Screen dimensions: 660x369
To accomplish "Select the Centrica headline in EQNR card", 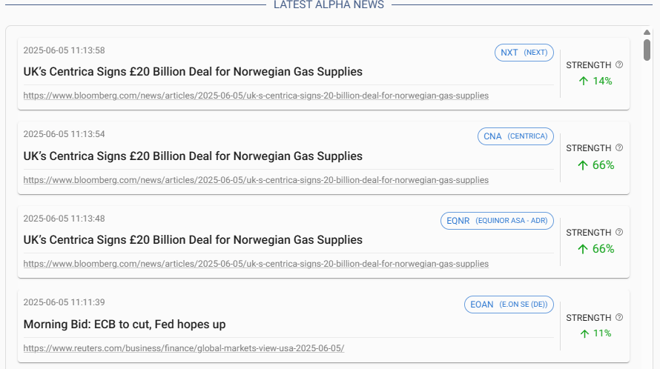I will [x=193, y=240].
